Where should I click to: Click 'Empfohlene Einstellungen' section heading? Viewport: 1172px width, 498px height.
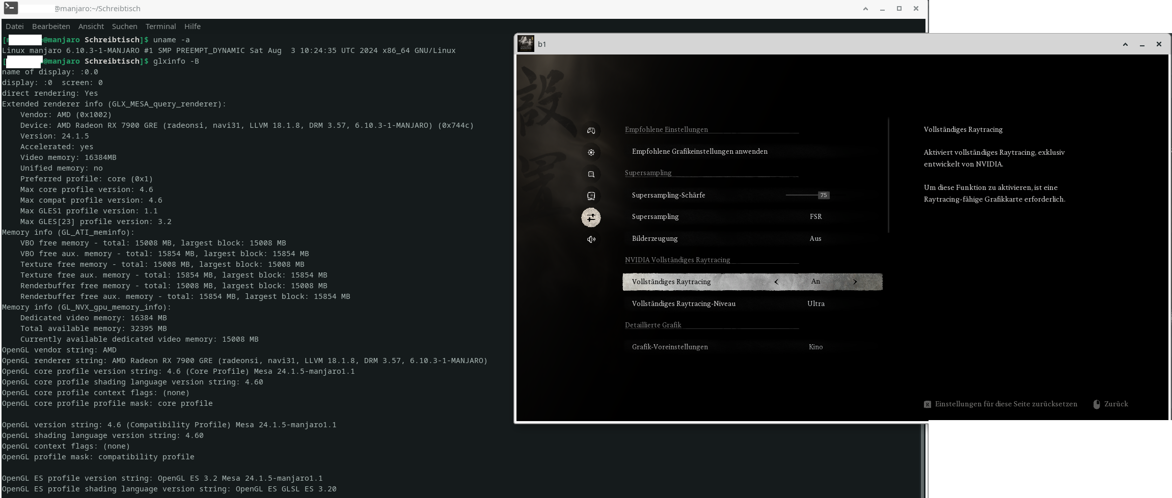[666, 129]
